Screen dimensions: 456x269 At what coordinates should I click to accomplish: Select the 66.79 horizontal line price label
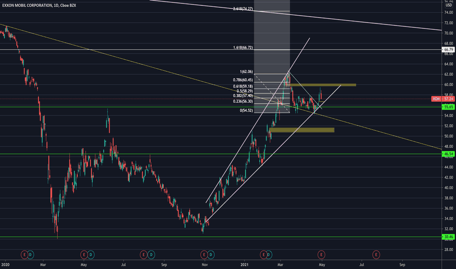pos(448,49)
